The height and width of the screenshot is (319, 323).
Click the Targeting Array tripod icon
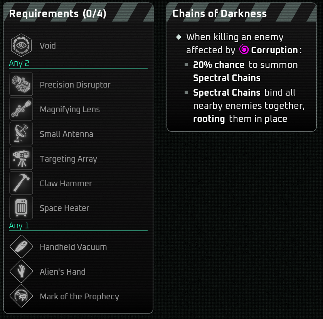(21, 159)
